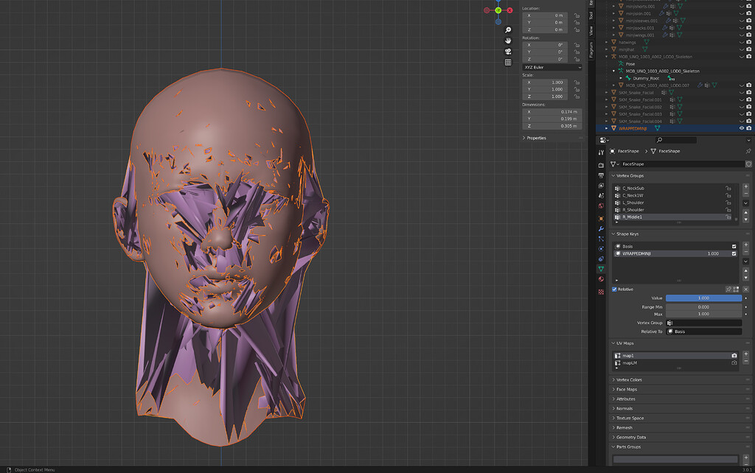755x473 pixels.
Task: Click the fake user shield icon
Action: coord(748,164)
